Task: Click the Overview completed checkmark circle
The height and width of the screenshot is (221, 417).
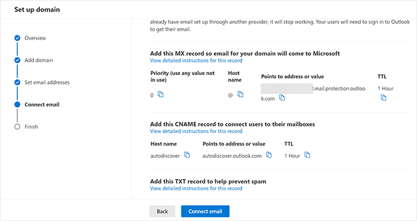Action: pyautogui.click(x=17, y=38)
